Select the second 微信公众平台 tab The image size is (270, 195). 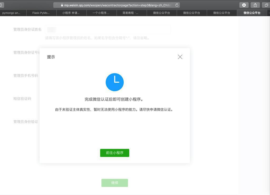point(192,13)
